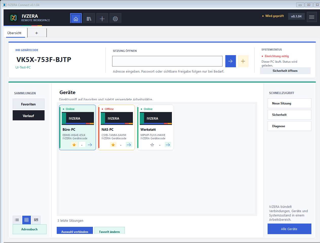Screen dimensions: 320x243
Task: Click Werkstatt code MPWP-TUVX-H4WE
Action: coord(153,135)
